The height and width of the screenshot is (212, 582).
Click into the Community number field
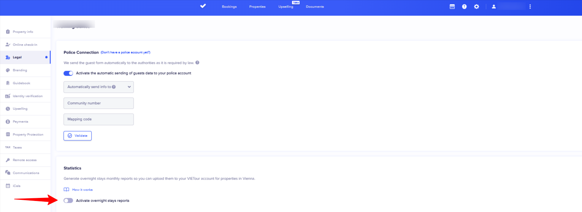98,103
